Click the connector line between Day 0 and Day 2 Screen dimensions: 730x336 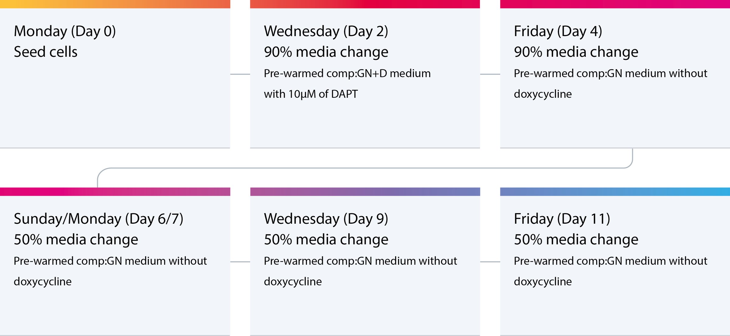[240, 74]
